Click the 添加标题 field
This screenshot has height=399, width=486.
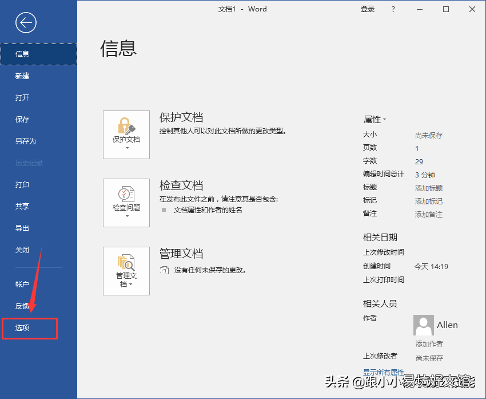point(429,188)
